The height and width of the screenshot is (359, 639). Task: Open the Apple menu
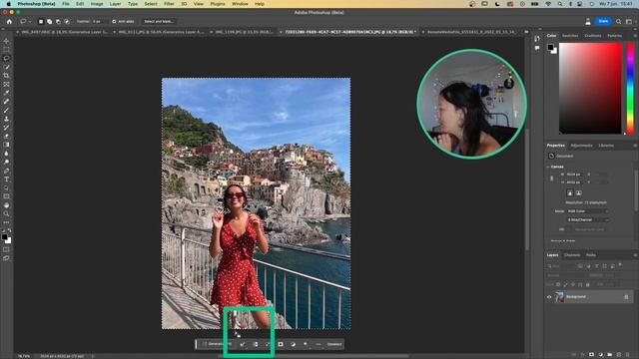pos(8,4)
